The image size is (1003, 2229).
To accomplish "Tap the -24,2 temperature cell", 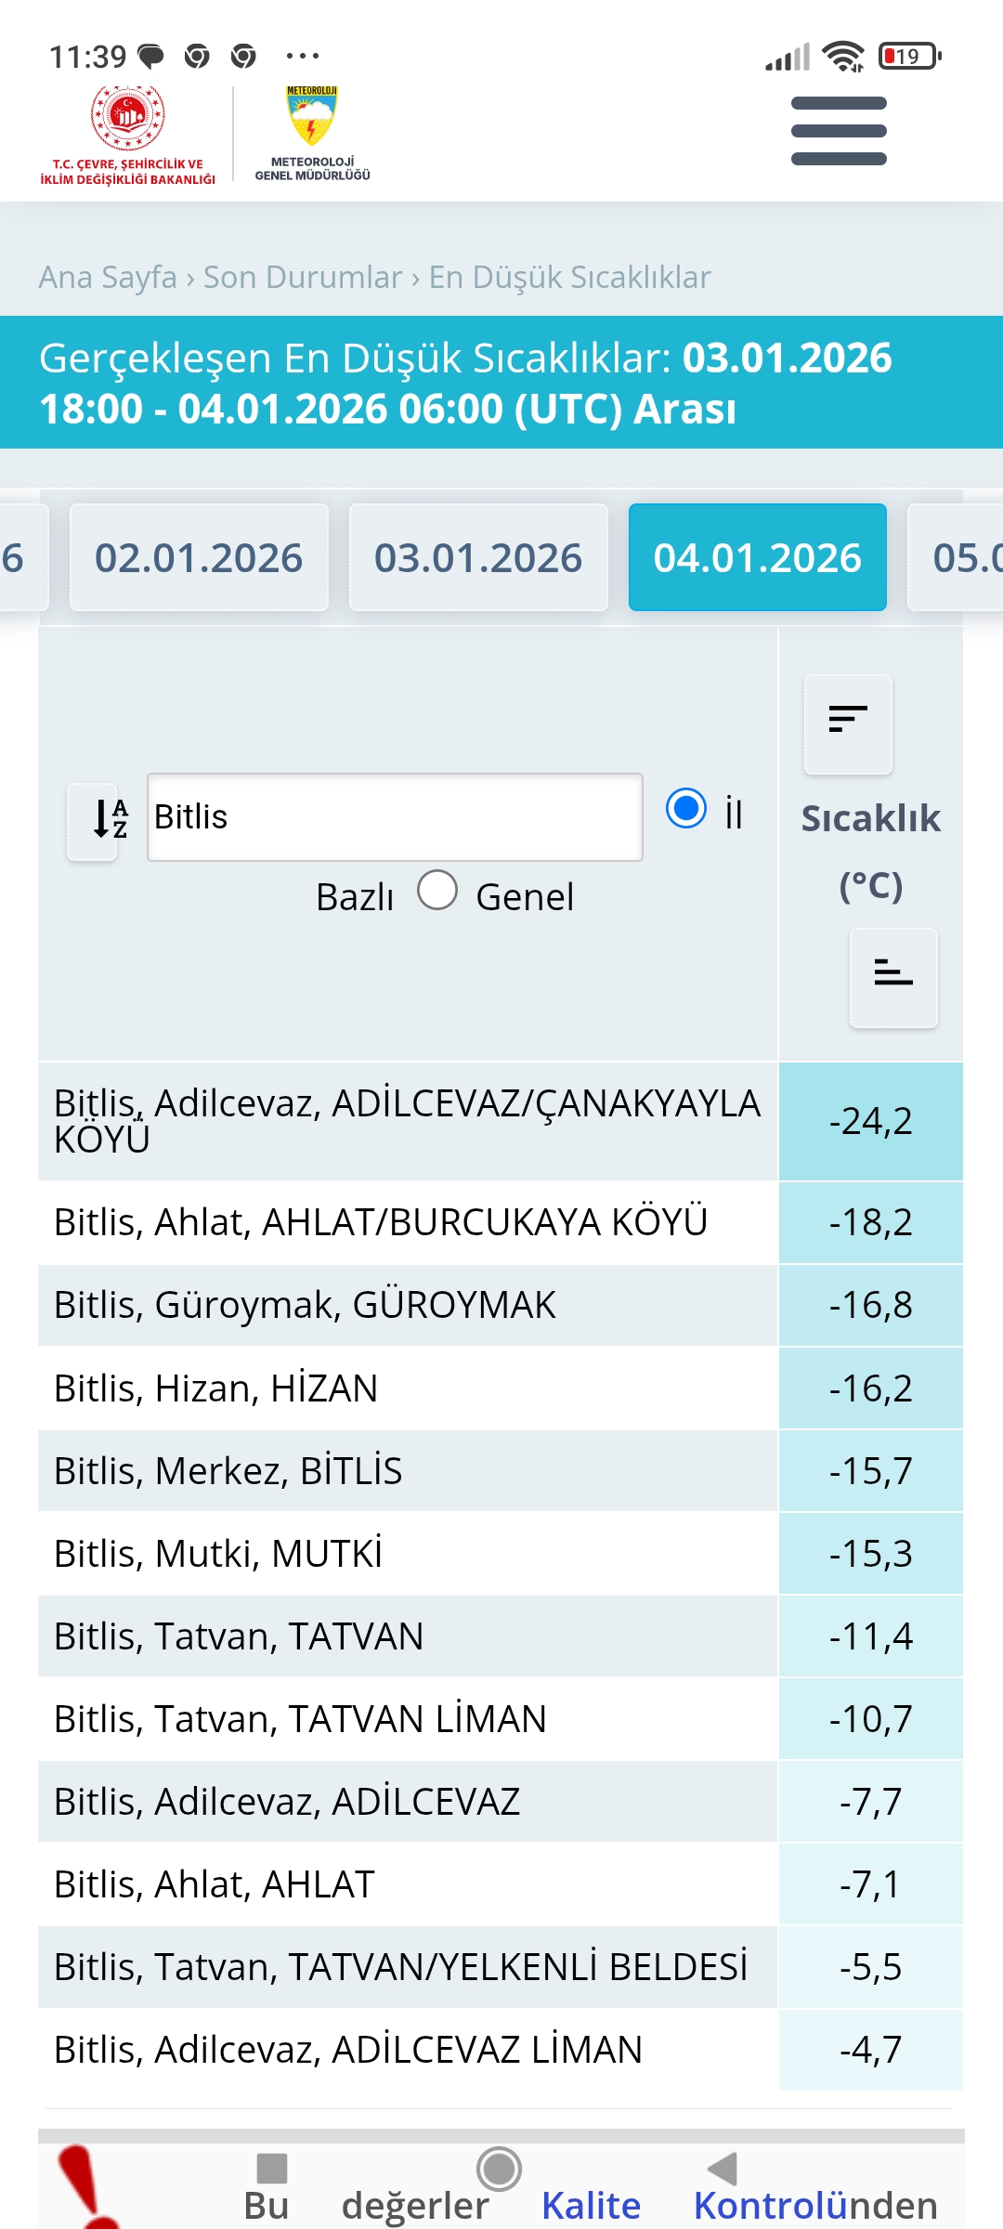I will [x=871, y=1121].
